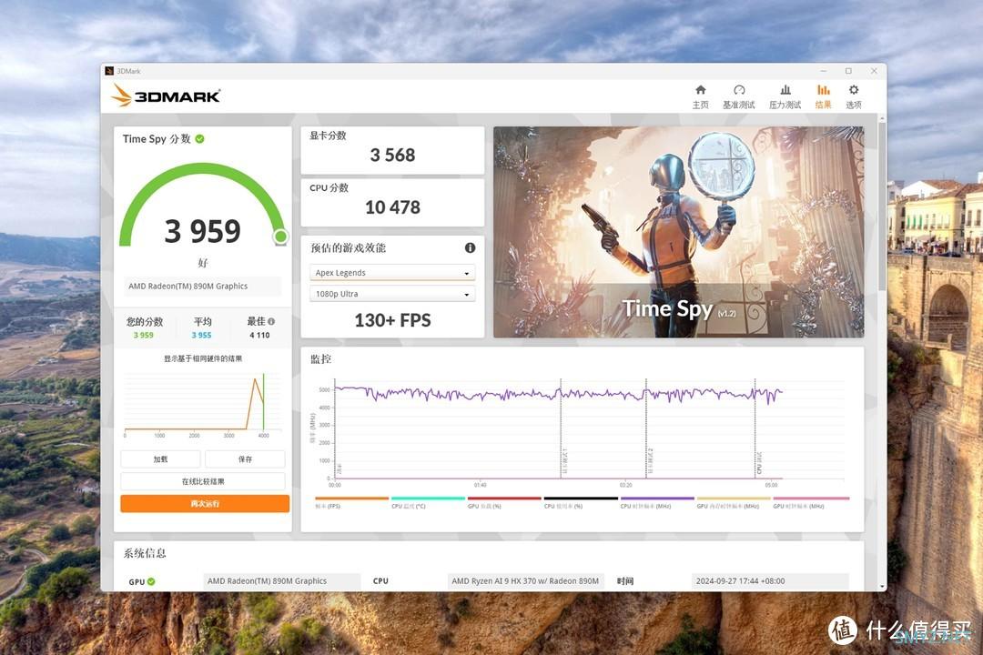The image size is (983, 655).
Task: Click the 2024-09-27 17:44 +08:00 time field
Action: pyautogui.click(x=770, y=581)
